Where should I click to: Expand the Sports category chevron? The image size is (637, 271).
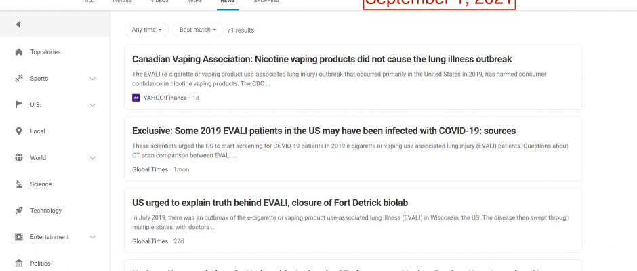point(93,79)
